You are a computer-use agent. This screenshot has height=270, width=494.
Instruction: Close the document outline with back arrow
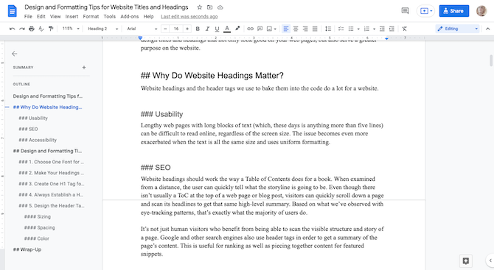point(15,54)
